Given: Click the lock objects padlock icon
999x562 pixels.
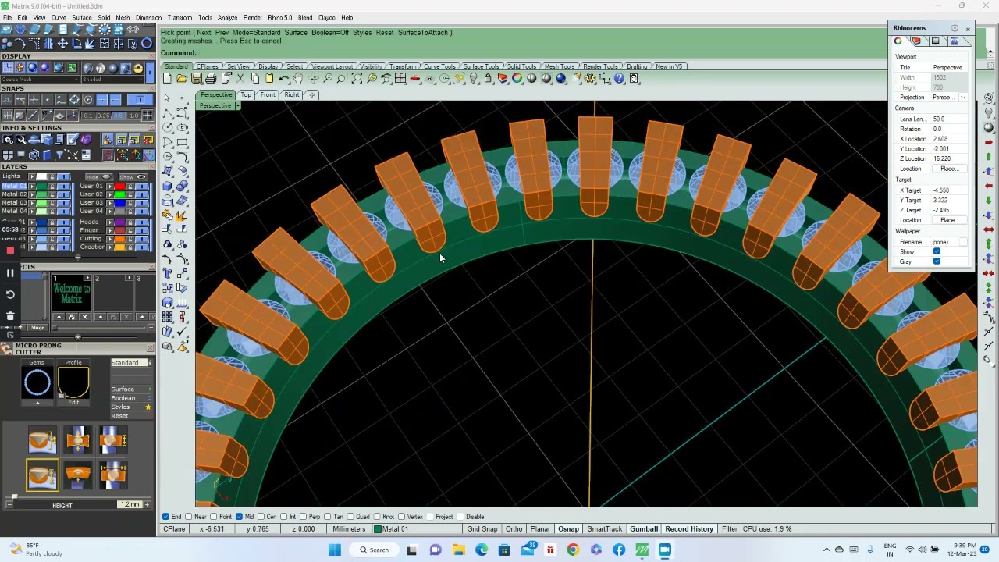Looking at the screenshot, I should [488, 79].
